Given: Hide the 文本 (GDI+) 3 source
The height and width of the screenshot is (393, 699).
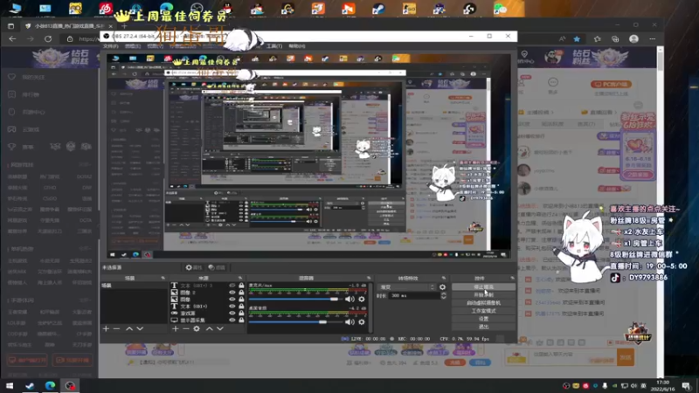Looking at the screenshot, I should tap(232, 286).
